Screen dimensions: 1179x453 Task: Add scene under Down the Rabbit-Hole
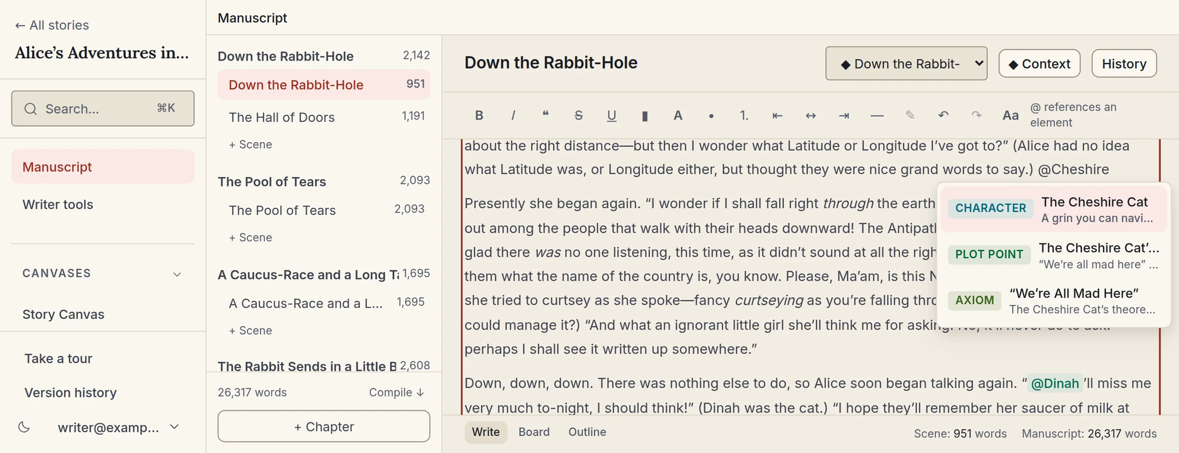click(x=251, y=144)
